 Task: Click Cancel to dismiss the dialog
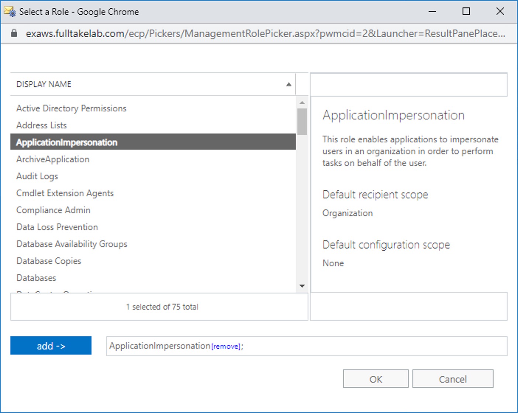click(453, 379)
